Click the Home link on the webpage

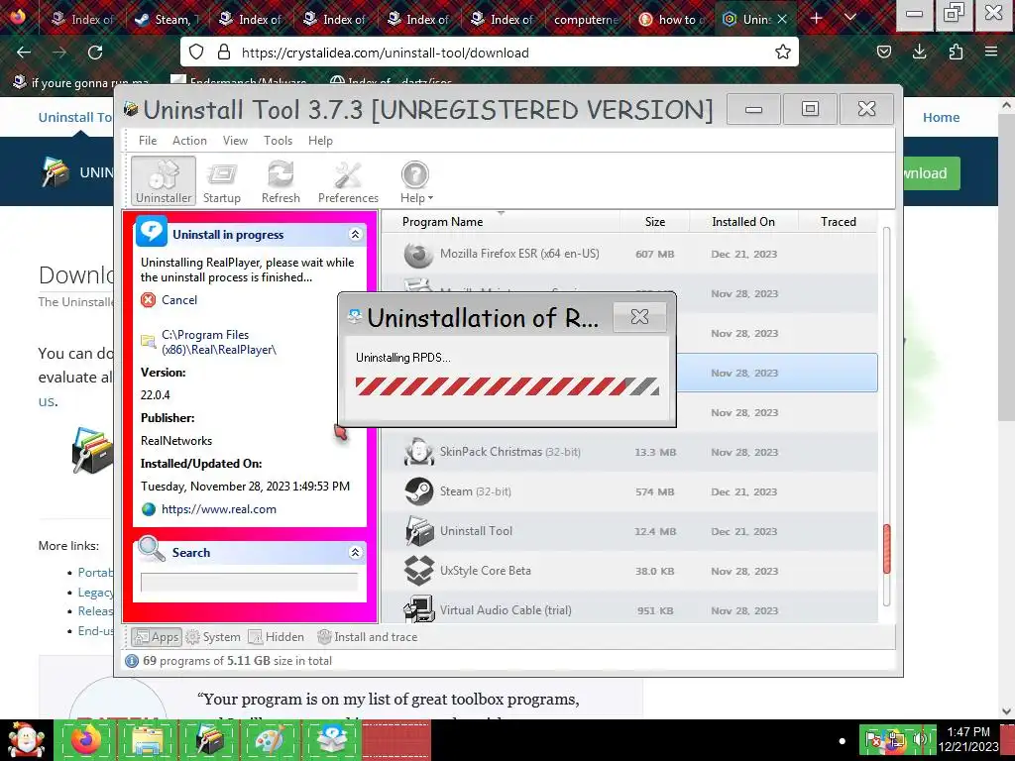[x=941, y=117]
